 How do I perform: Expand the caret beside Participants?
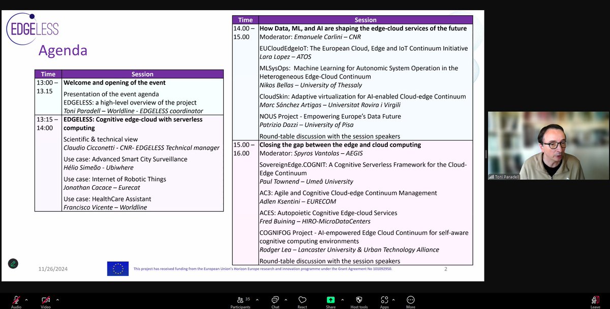tap(258, 299)
